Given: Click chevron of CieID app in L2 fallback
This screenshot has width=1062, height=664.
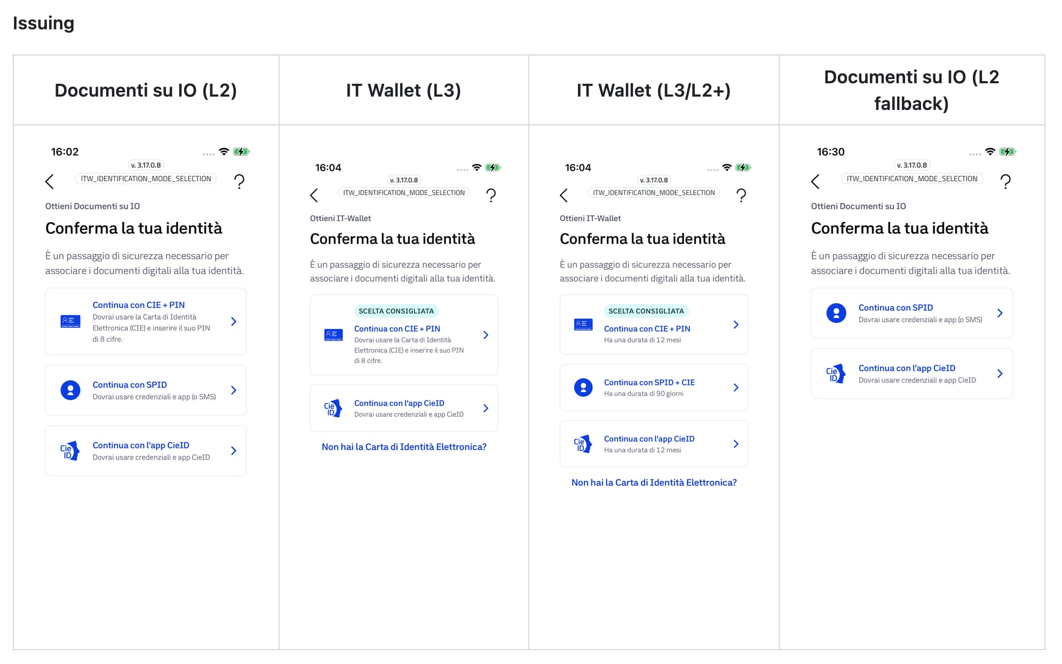Looking at the screenshot, I should tap(1000, 374).
